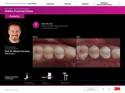
Task: Open Appendix Featured 3M Products tab
Action: coord(104,4)
